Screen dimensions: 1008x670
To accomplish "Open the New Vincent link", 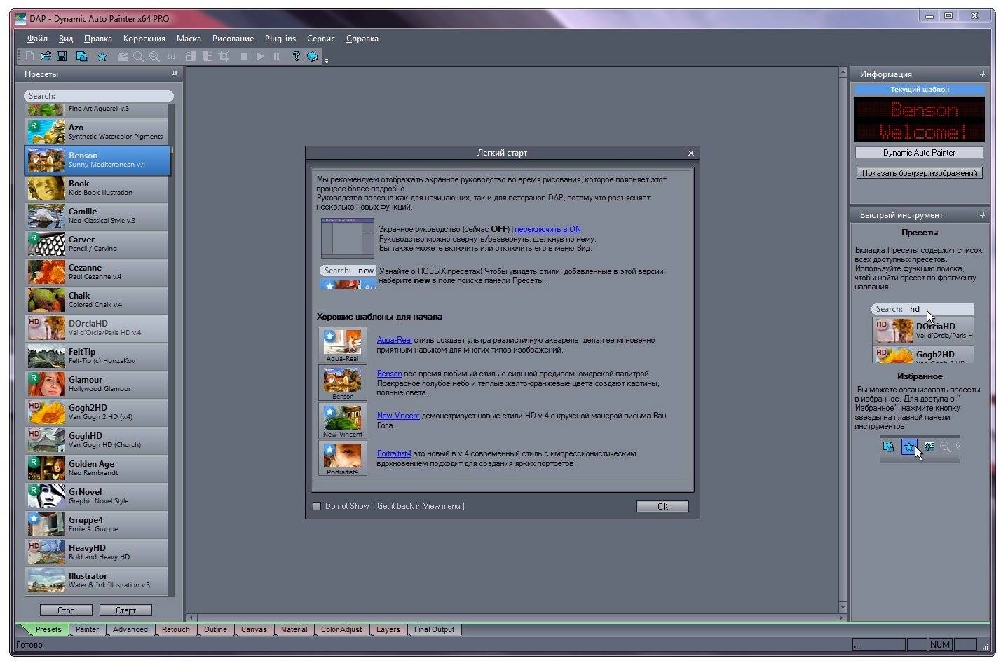I will click(398, 416).
